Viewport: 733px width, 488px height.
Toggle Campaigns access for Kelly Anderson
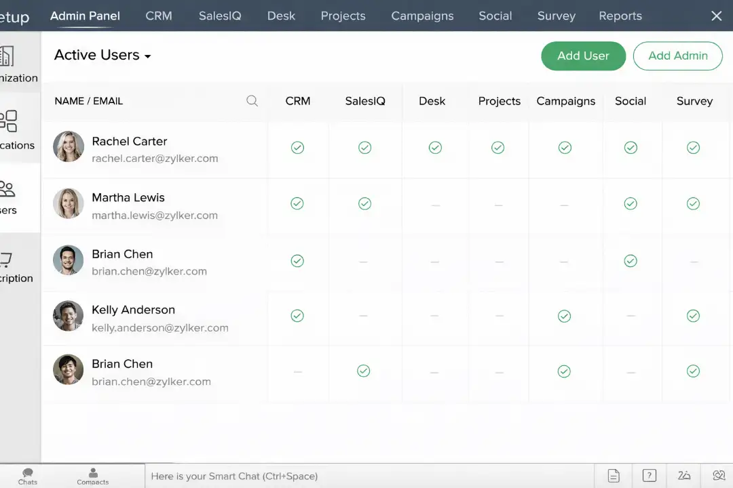564,316
